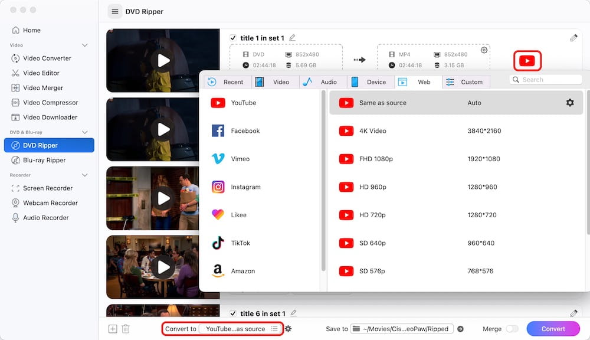Open the gear settings next to 'Convert to'

point(289,329)
